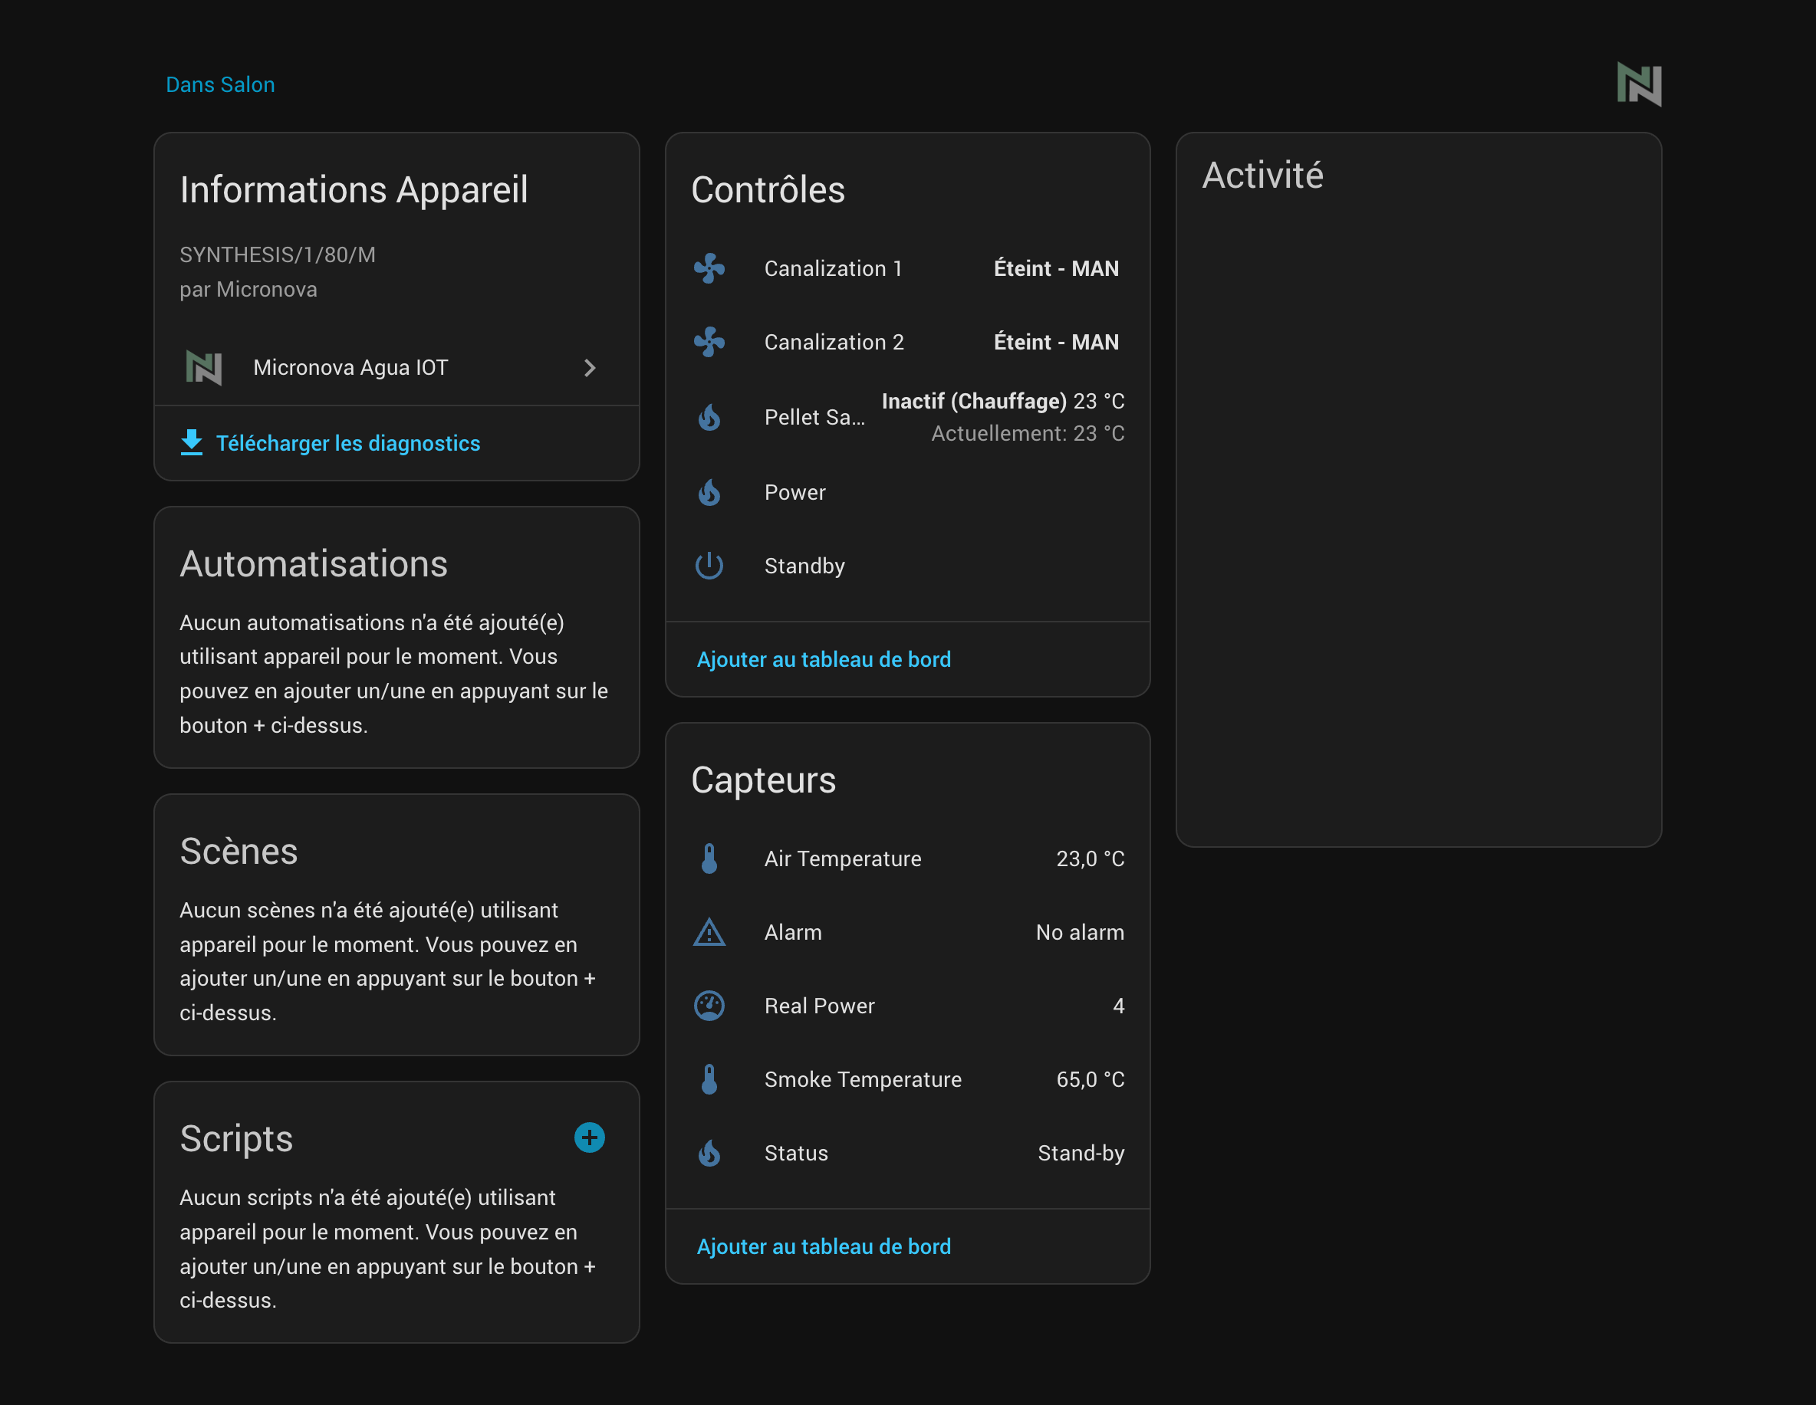Open the Dans Salon area link
Image resolution: width=1816 pixels, height=1405 pixels.
tap(220, 85)
